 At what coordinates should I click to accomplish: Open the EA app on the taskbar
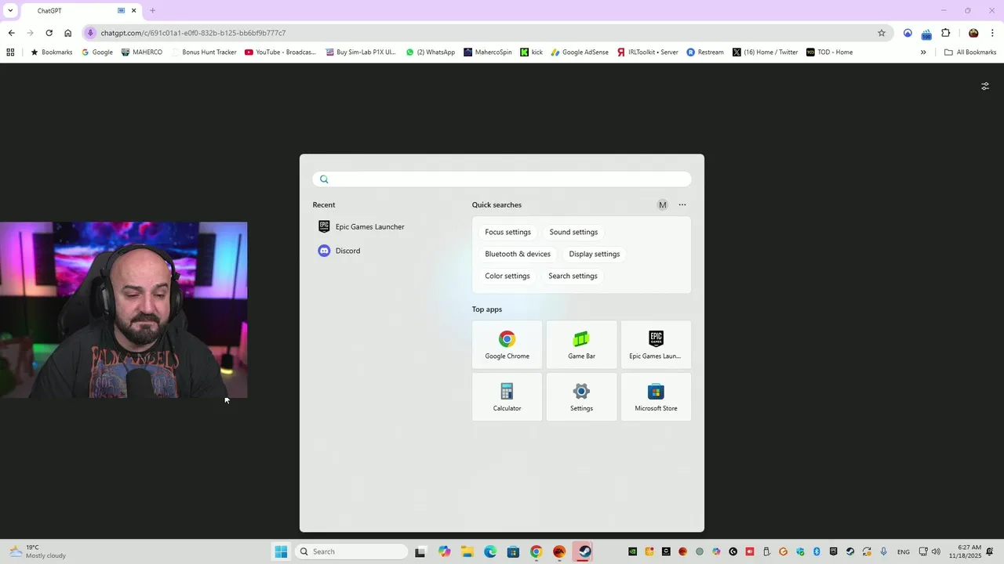point(559,551)
